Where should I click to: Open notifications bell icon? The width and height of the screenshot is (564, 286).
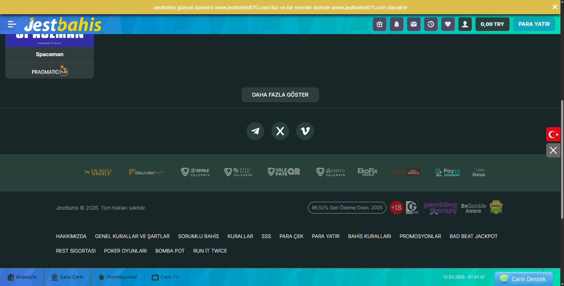[397, 24]
